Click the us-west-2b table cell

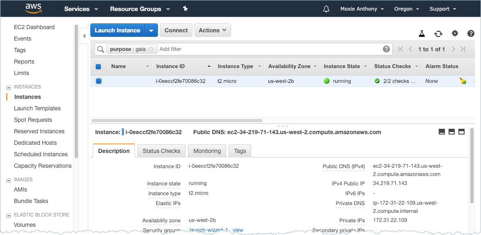pyautogui.click(x=281, y=81)
